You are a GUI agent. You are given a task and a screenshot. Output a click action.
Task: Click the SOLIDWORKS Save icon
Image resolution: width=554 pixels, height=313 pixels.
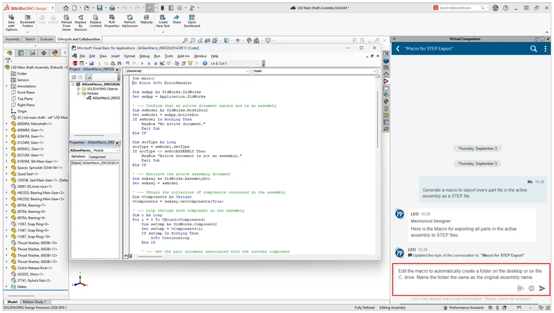tap(100, 7)
